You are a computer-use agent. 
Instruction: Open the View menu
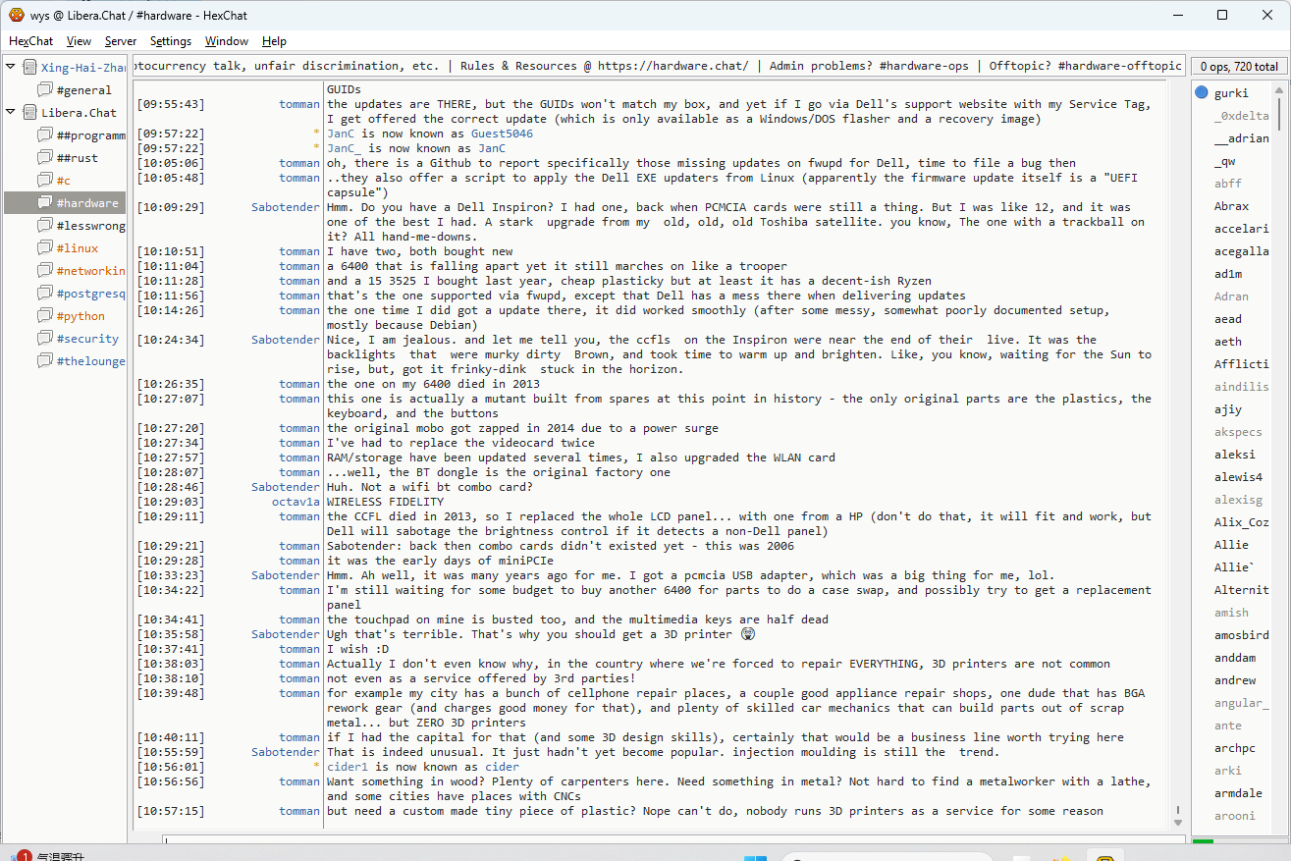[79, 41]
